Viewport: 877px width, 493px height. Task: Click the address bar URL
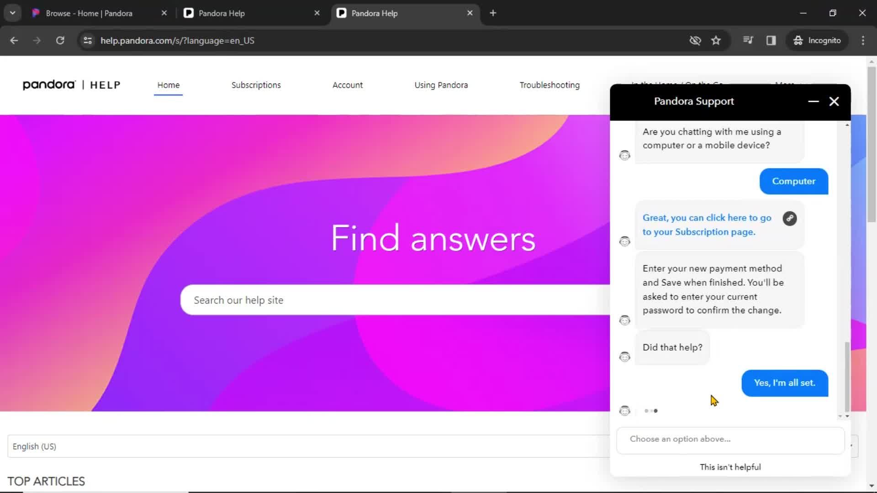click(x=177, y=41)
